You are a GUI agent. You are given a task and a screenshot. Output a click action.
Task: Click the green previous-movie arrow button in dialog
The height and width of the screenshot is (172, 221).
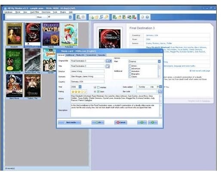[142, 122]
